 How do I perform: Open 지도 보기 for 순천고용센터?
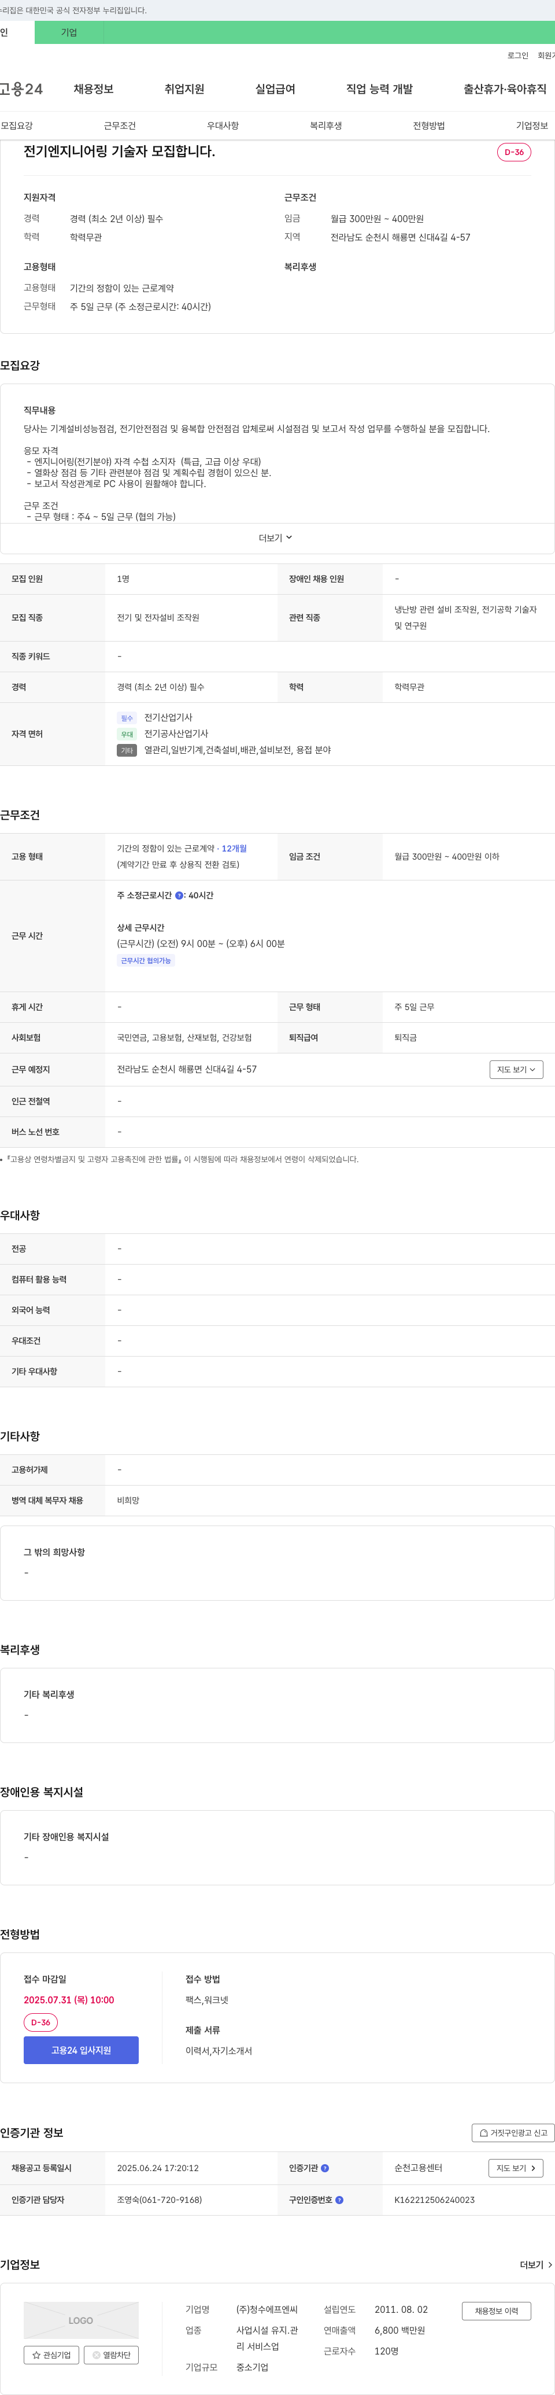tap(516, 2168)
